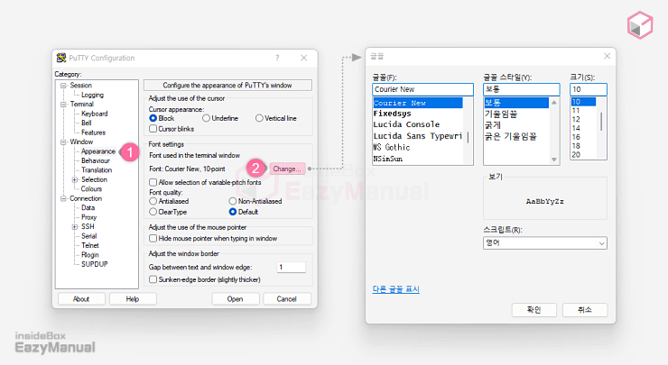Click the Open button
The height and width of the screenshot is (365, 668).
236,299
